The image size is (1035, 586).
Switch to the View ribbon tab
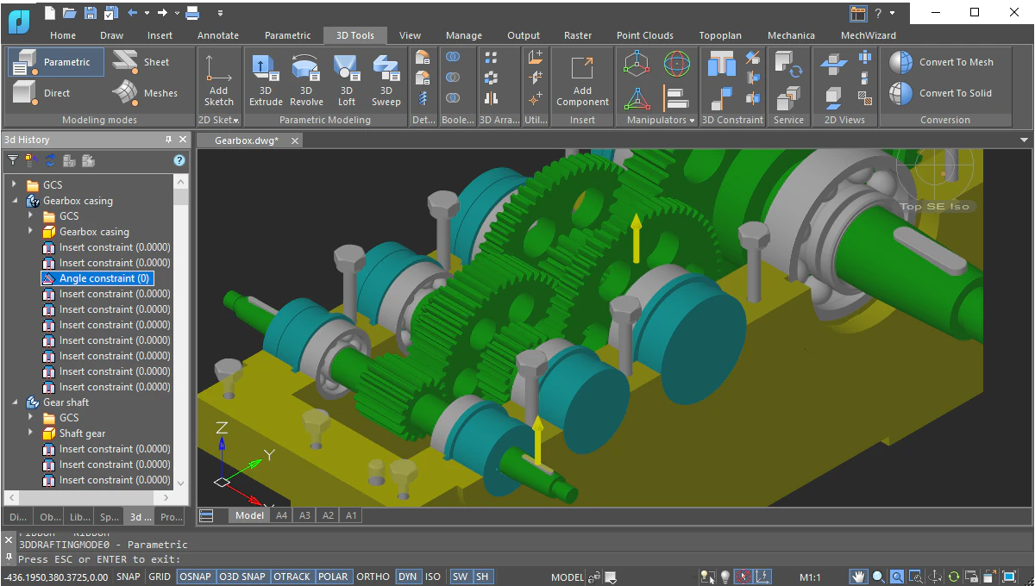[x=410, y=35]
